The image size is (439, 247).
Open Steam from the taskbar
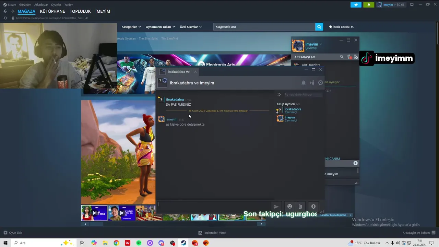point(183,243)
